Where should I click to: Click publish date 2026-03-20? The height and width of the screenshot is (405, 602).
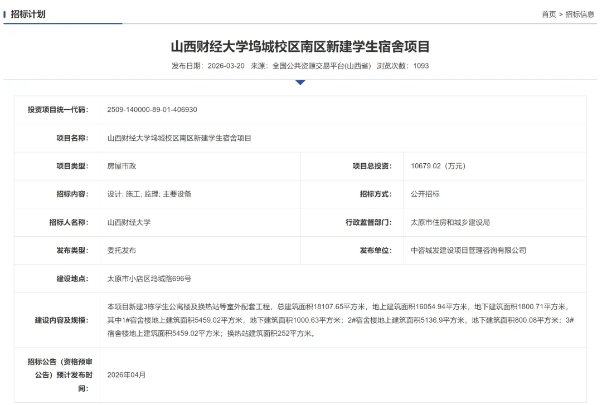[x=226, y=66]
